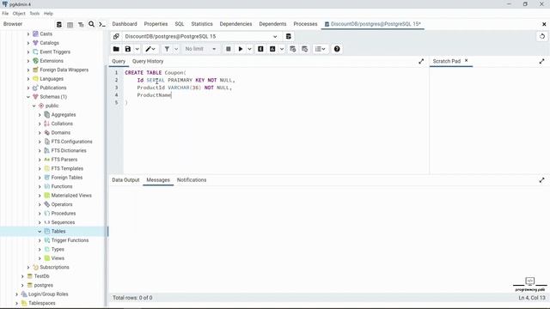The height and width of the screenshot is (309, 550).
Task: Click the Rollback transaction icon
Action: click(x=305, y=49)
